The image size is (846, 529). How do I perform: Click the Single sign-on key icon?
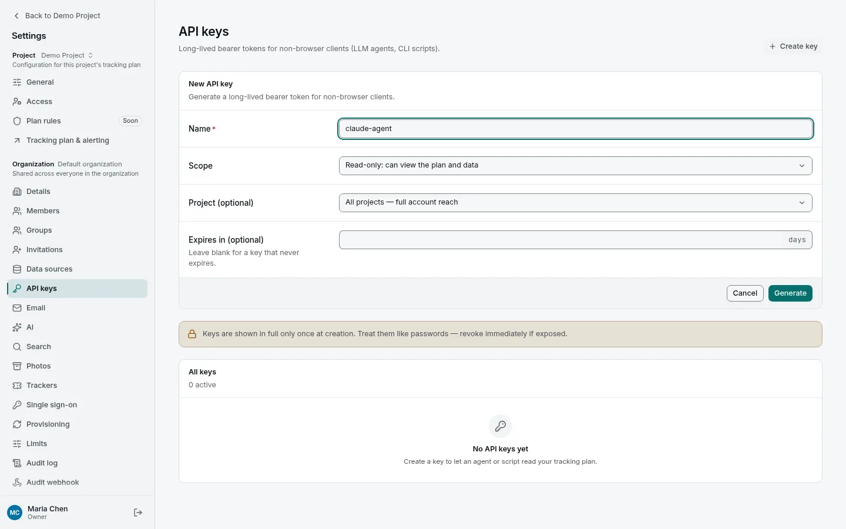17,405
